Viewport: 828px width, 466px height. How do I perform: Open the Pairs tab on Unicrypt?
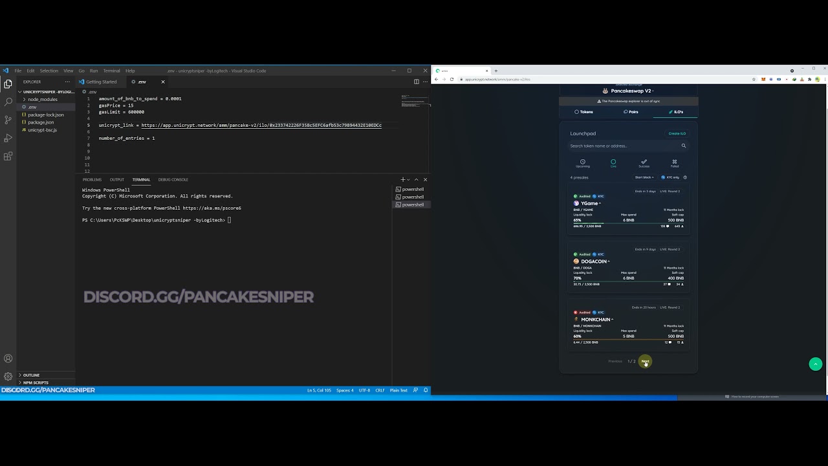pyautogui.click(x=631, y=112)
